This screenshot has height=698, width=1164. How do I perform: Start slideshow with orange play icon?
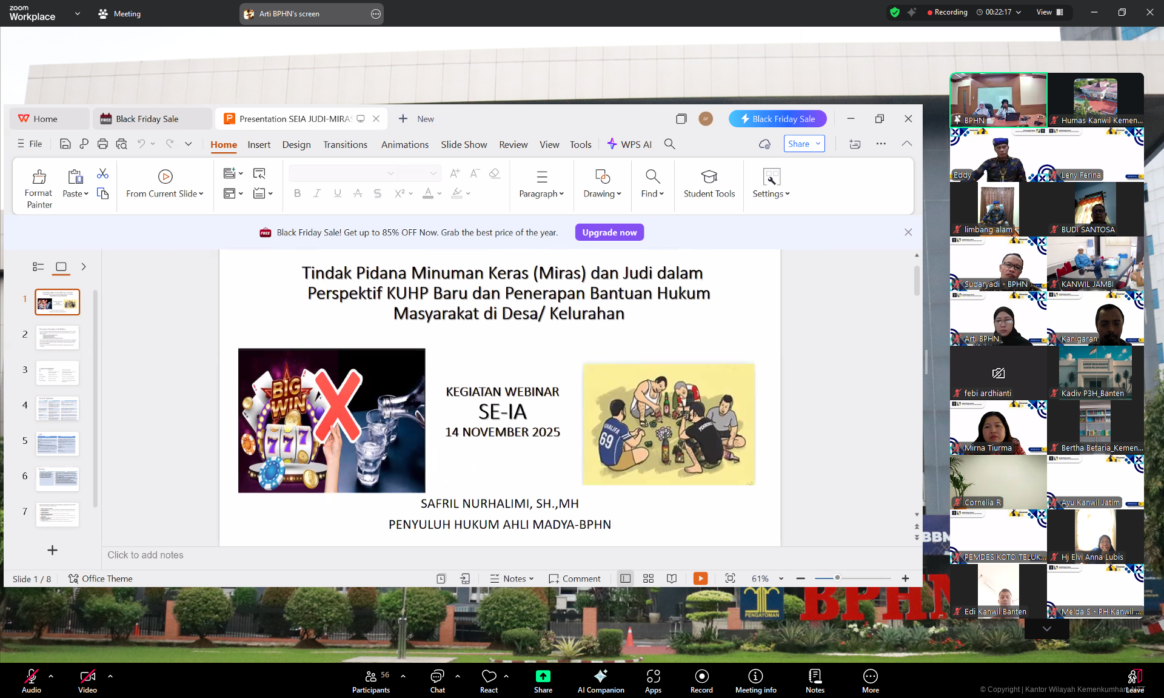(700, 579)
